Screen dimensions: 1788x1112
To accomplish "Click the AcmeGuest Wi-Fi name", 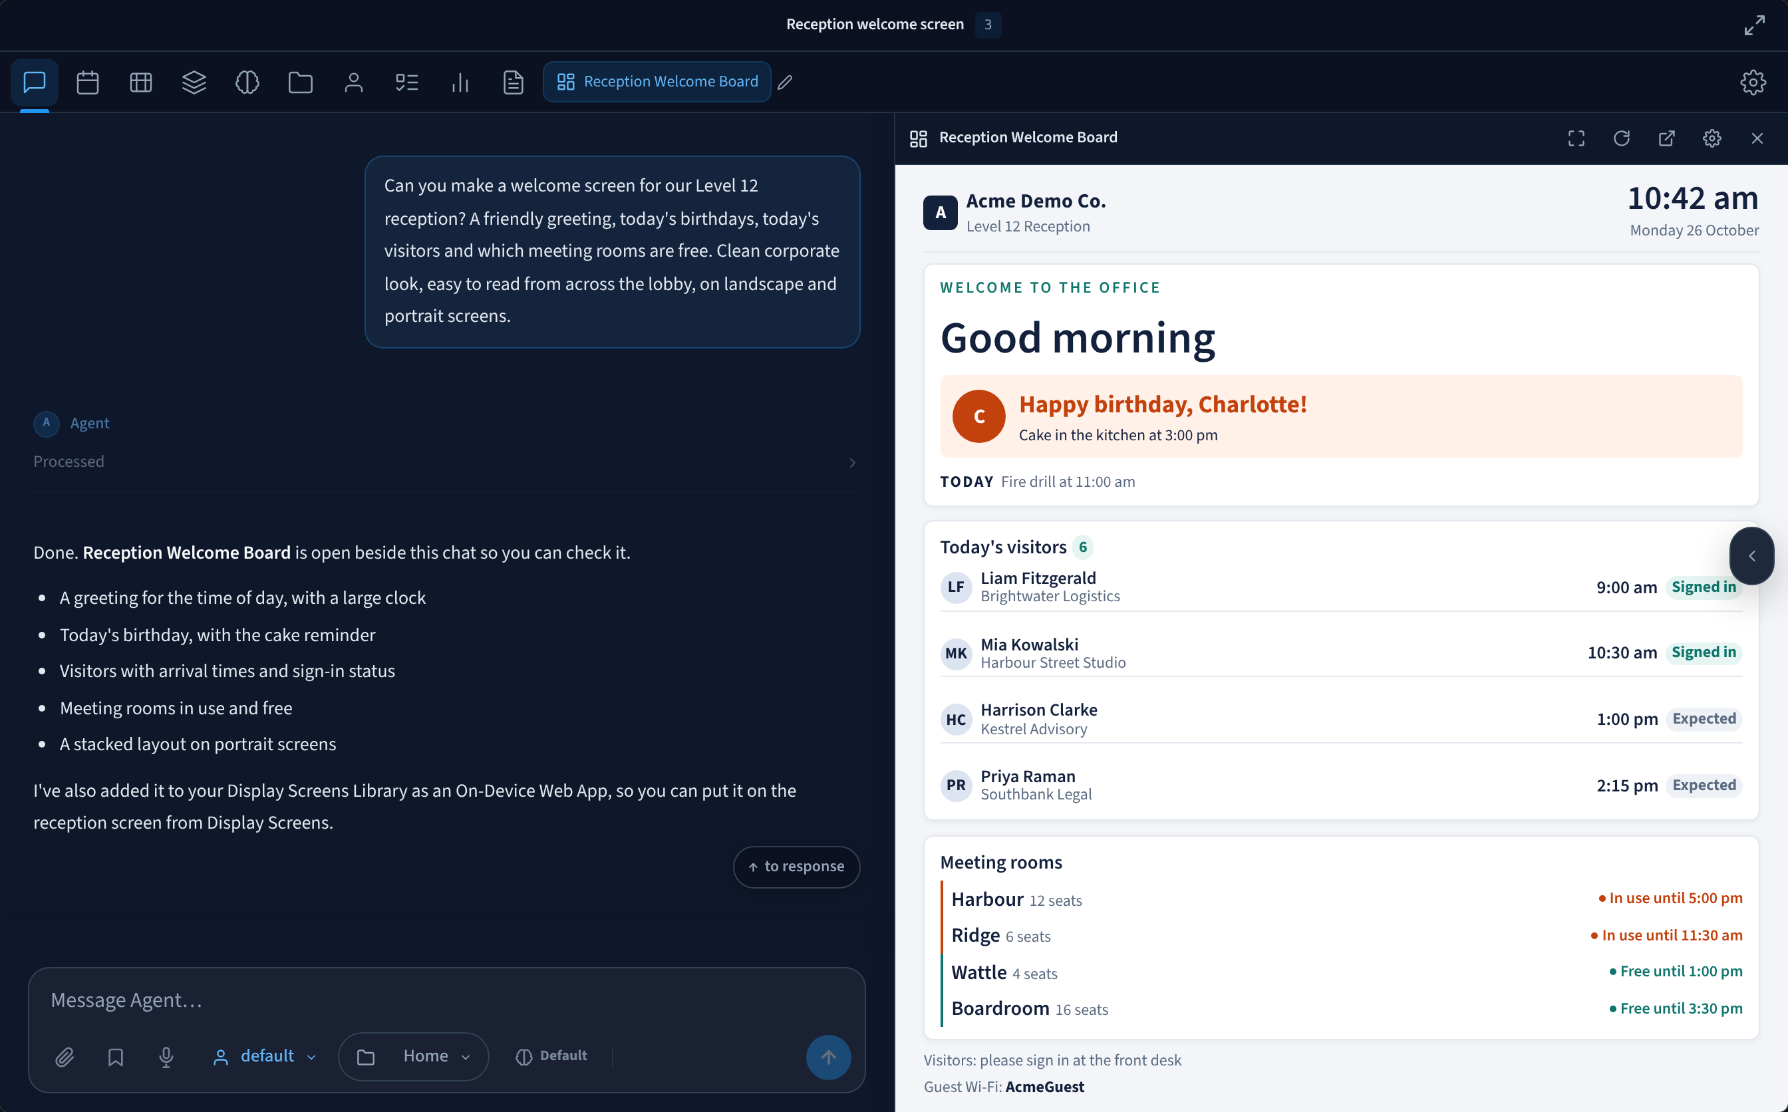I will coord(1044,1087).
